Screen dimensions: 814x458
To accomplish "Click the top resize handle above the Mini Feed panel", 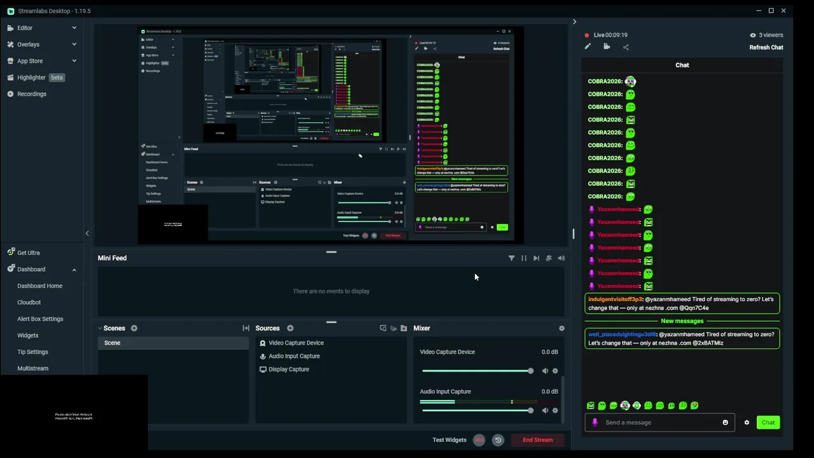I will 331,252.
